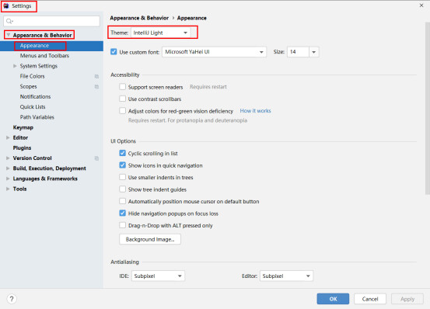
Task: Open Keymap settings
Action: (23, 127)
